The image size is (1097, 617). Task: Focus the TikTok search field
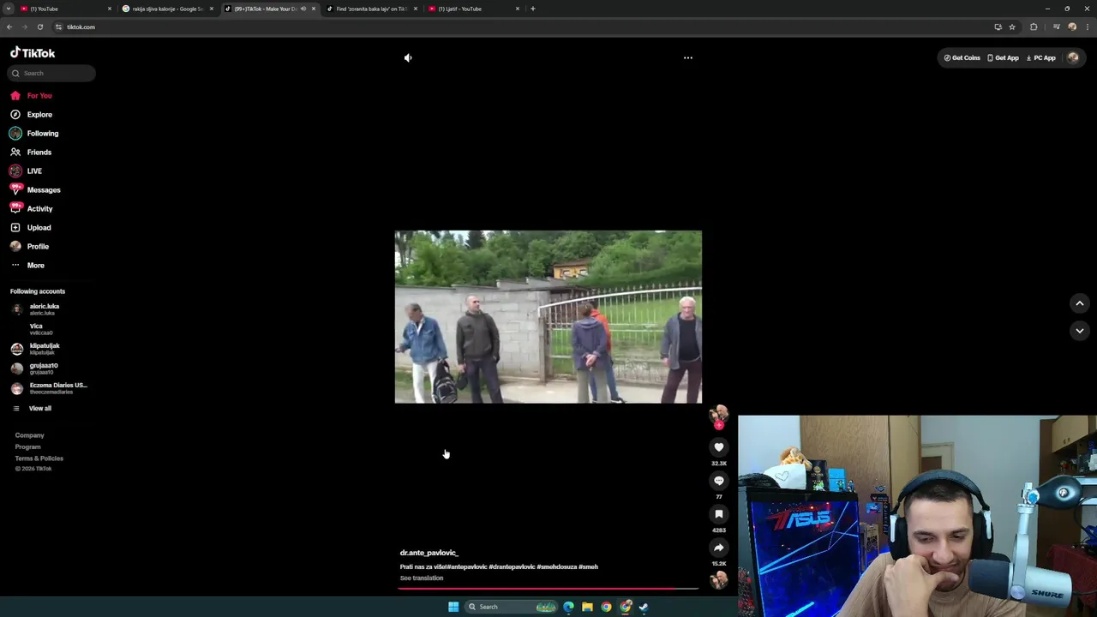coord(51,73)
